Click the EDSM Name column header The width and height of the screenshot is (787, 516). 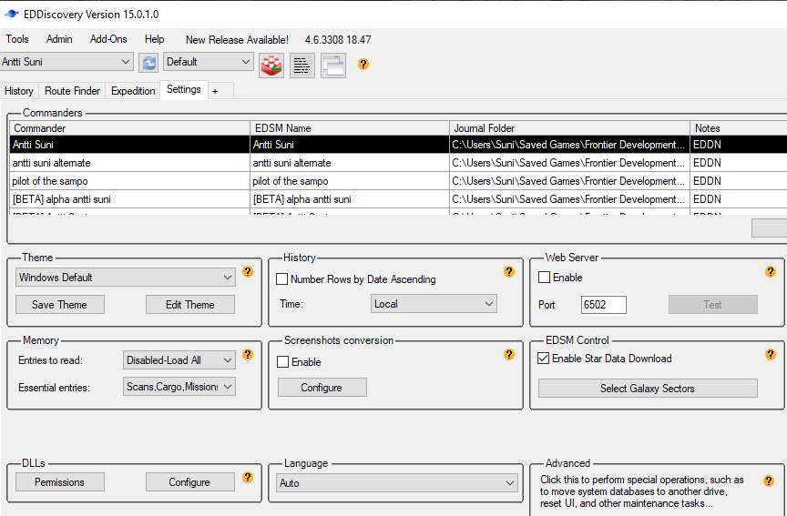pyautogui.click(x=350, y=128)
